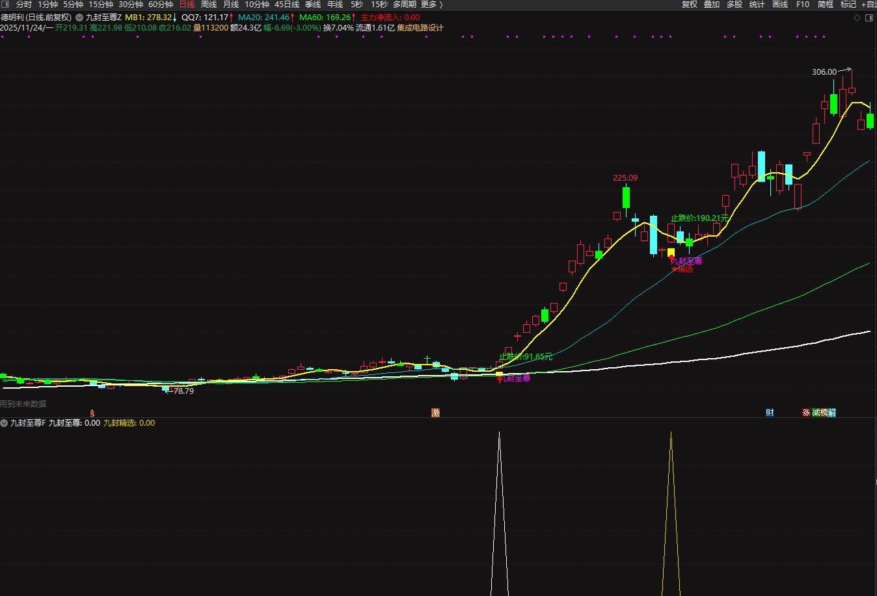Click the panel icon left of 分时
Screen dimensions: 877x596
[6, 5]
